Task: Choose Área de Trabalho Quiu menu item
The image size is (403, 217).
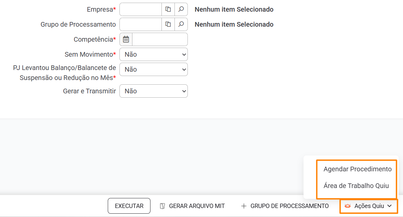Action: [x=356, y=186]
